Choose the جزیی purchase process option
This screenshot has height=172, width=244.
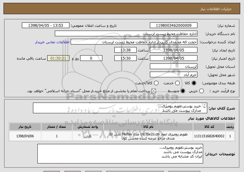click(x=201, y=91)
